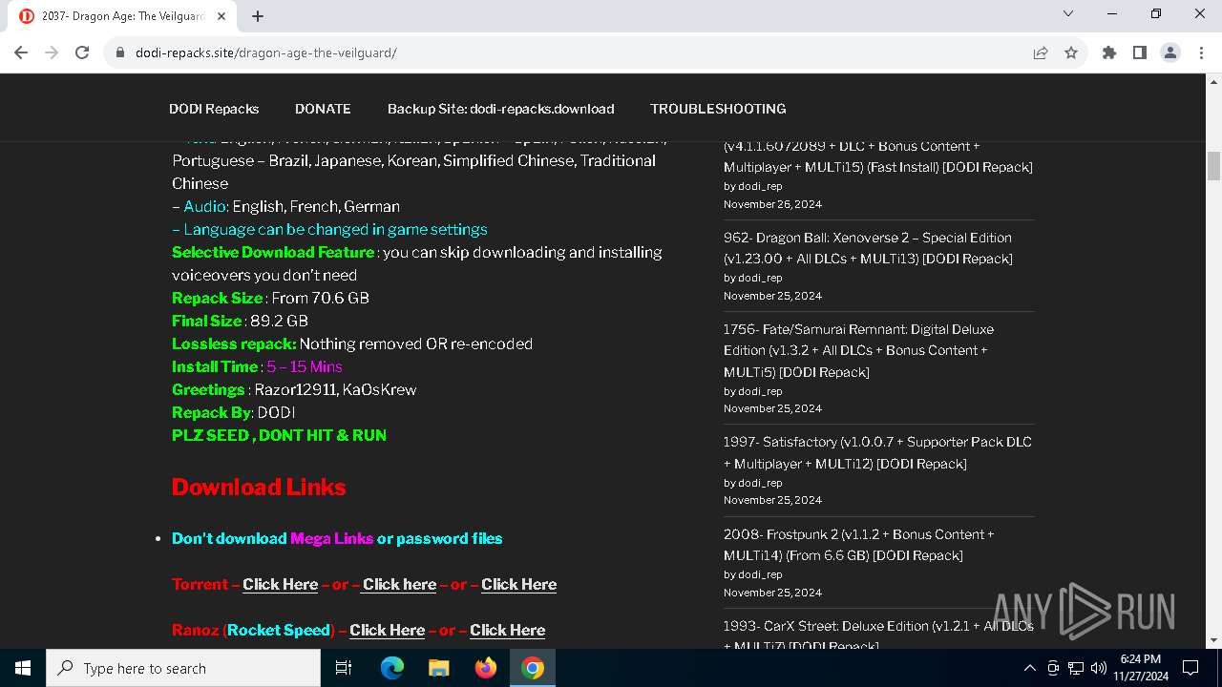
Task: Click PLZ SEED, DONT HIT & RUN text
Action: 279,435
